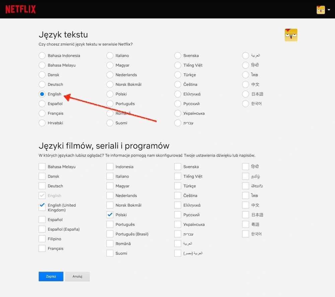Check Русский audio language checkbox

(x=178, y=215)
